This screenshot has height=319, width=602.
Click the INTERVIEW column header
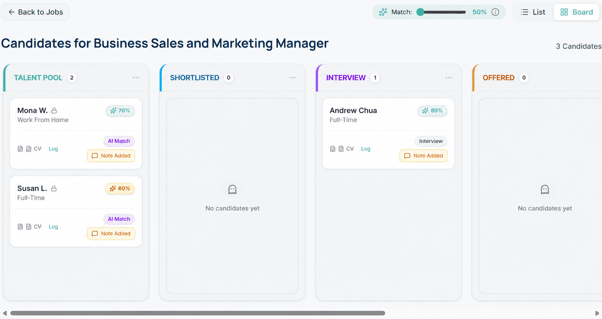click(346, 78)
